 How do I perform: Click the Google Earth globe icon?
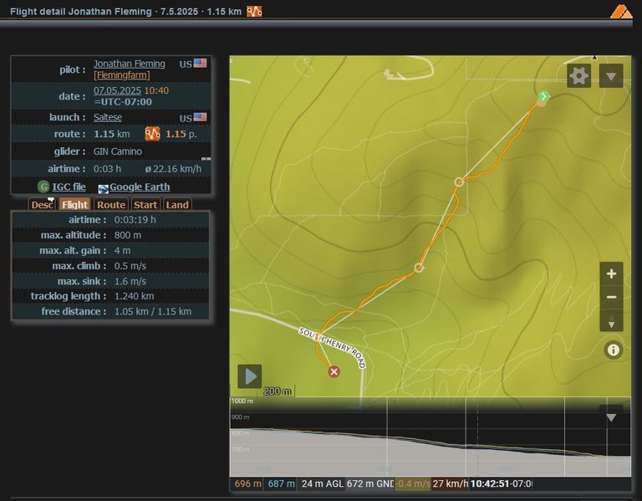coord(103,188)
